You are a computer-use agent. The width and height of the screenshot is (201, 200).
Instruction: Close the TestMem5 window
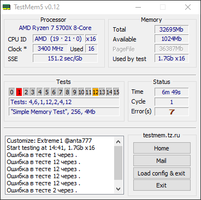click(x=188, y=7)
